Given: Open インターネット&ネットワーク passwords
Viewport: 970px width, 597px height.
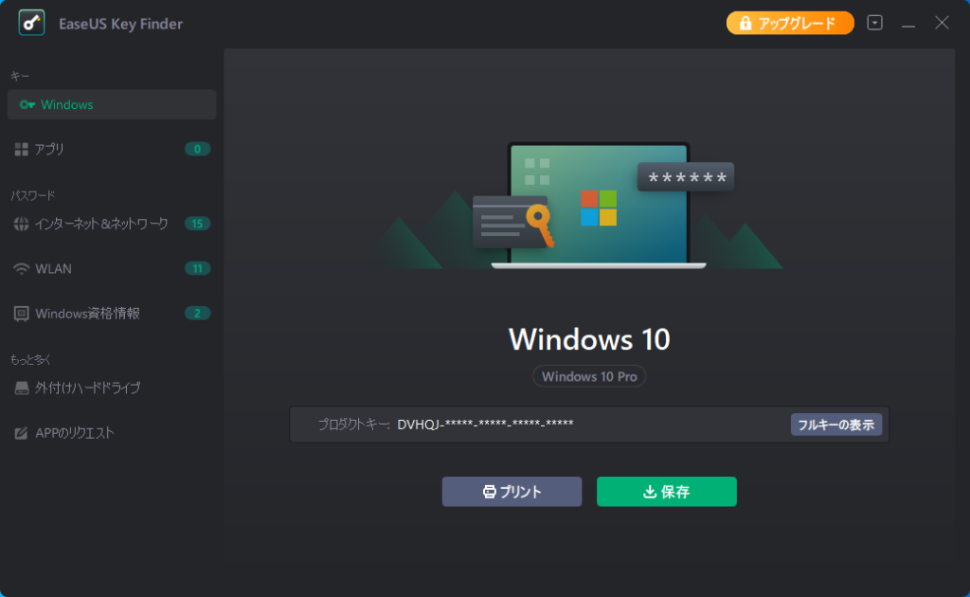Looking at the screenshot, I should (112, 224).
